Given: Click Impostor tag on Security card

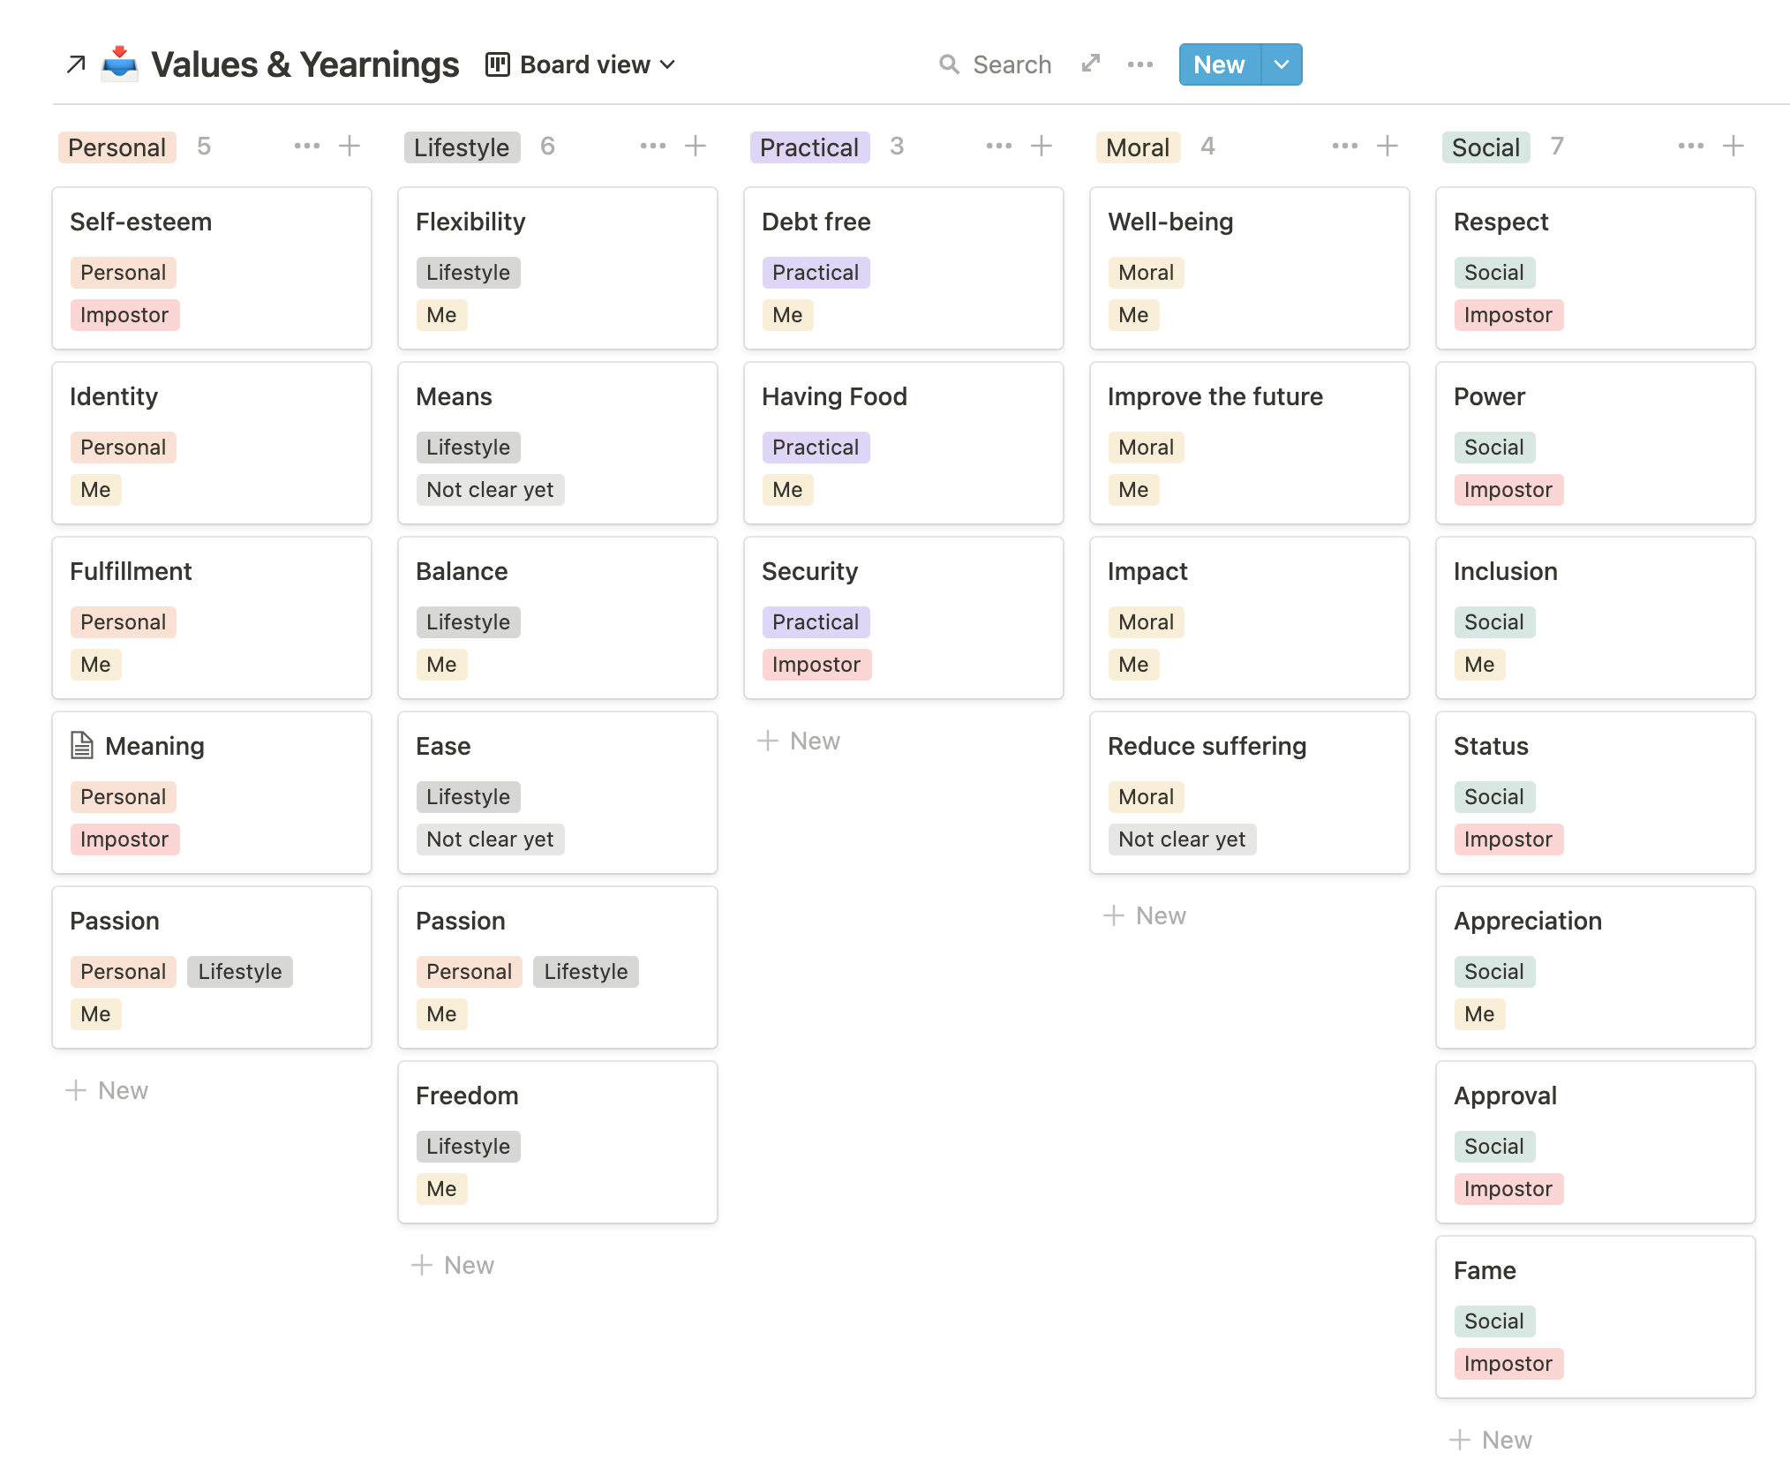Looking at the screenshot, I should [816, 665].
